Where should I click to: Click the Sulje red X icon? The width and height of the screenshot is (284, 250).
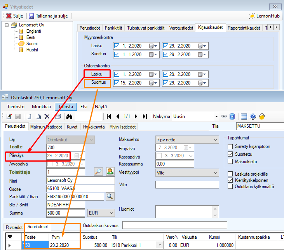[9, 16]
